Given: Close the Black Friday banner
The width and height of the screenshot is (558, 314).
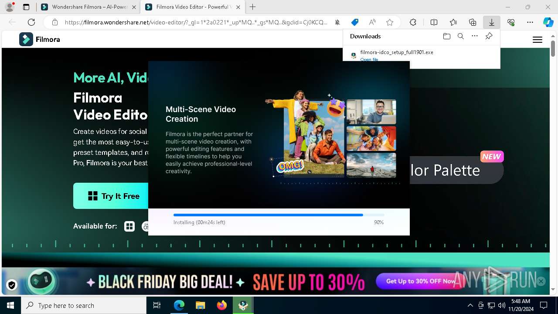Looking at the screenshot, I should coord(541,281).
